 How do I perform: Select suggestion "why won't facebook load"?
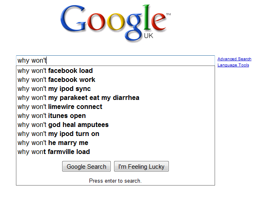pos(55,70)
